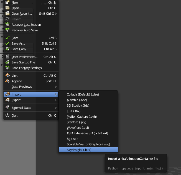This screenshot has width=181, height=175.
Task: Import Scalable Vector Graphics (.svg)
Action: [x=88, y=144]
